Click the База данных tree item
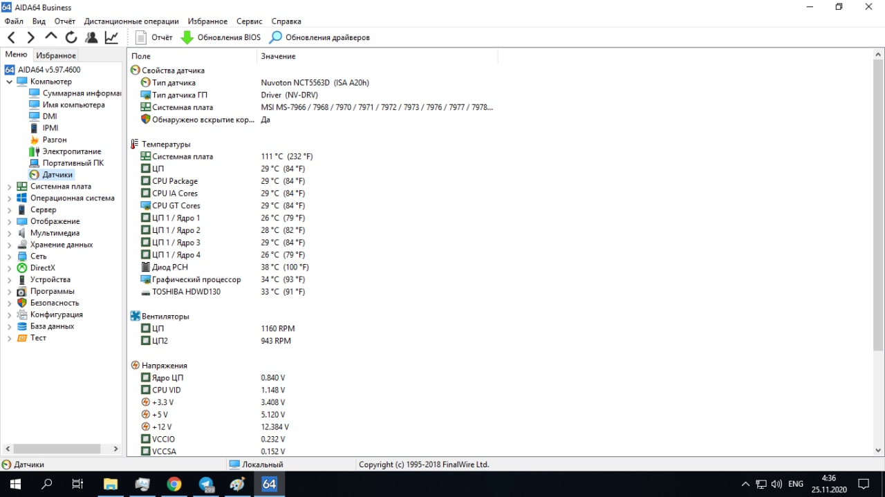 pos(46,326)
